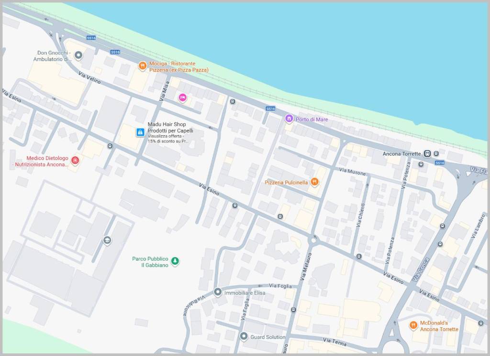490x356 pixels.
Task: Open the McDonald's orange restaurant pin
Action: 413,325
